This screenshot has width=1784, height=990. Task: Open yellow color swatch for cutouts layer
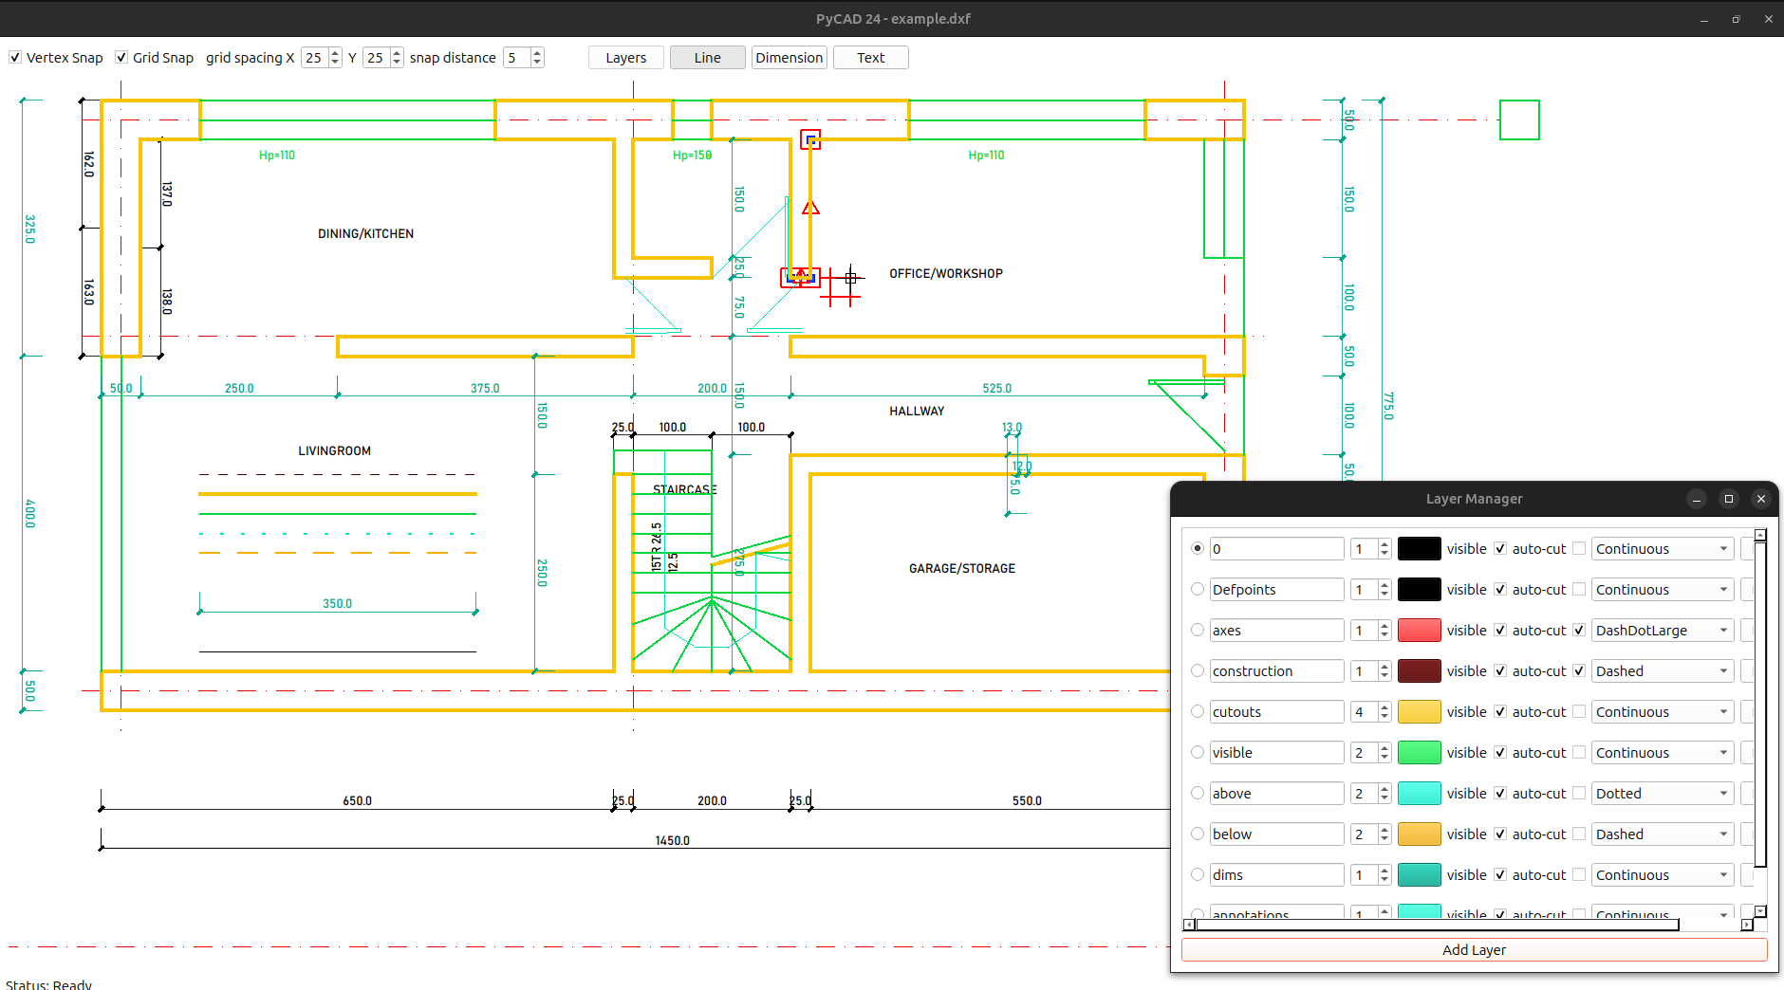pyautogui.click(x=1420, y=711)
